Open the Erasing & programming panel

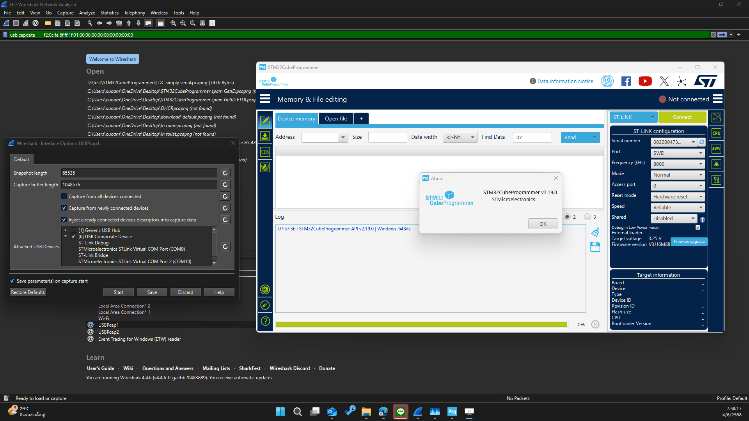(x=265, y=136)
